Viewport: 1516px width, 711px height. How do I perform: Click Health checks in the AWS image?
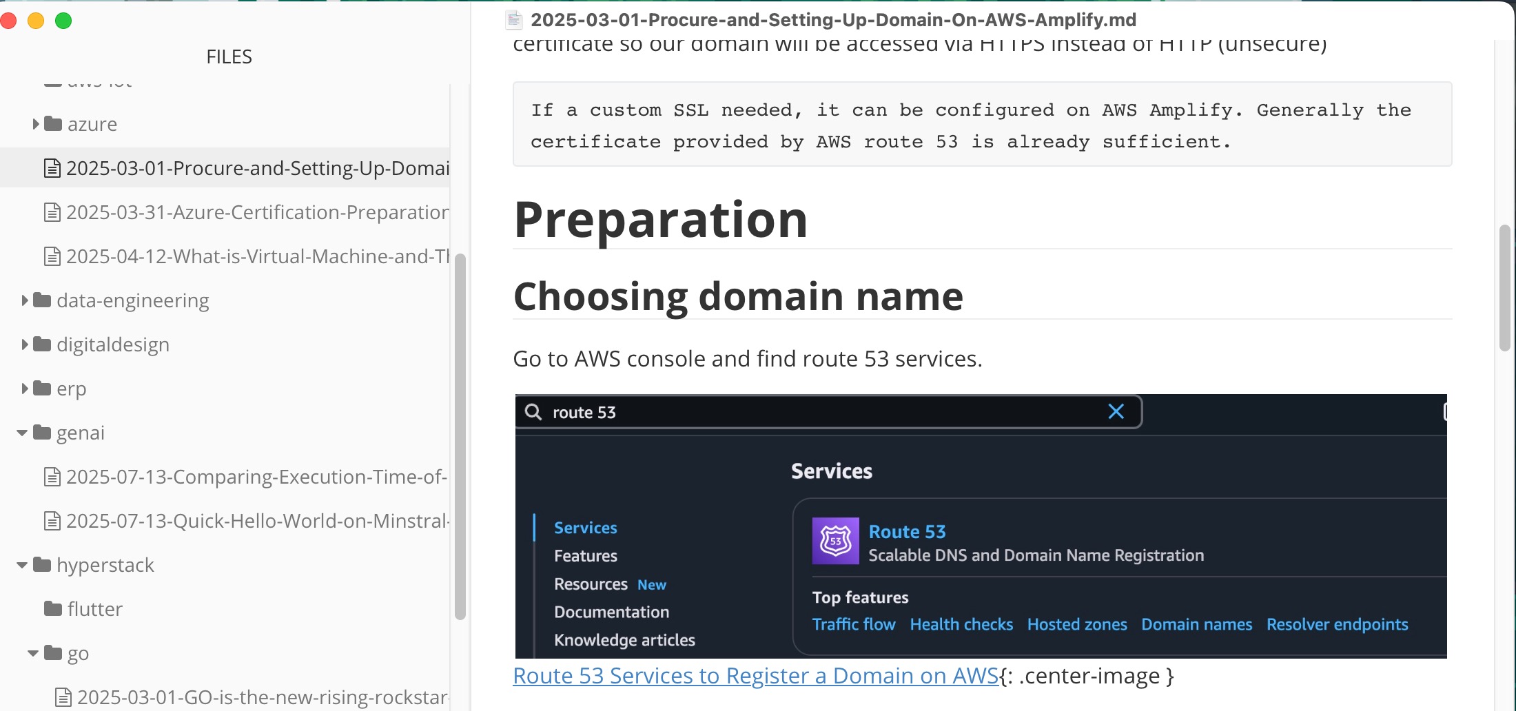coord(961,624)
